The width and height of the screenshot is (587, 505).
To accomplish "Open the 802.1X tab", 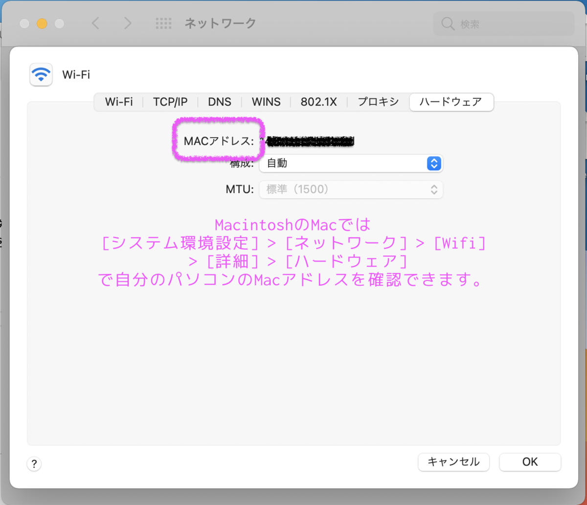I will 319,102.
